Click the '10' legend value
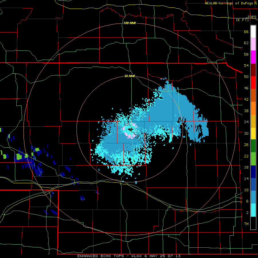 (246, 190)
